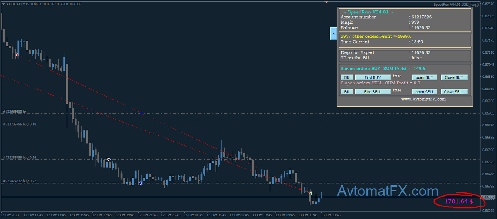The image size is (497, 219).
Task: Click the Time Current value 13:50
Action: (x=417, y=42)
